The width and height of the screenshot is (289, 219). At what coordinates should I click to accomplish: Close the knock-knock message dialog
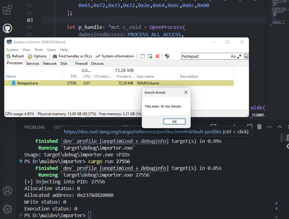[x=186, y=92]
